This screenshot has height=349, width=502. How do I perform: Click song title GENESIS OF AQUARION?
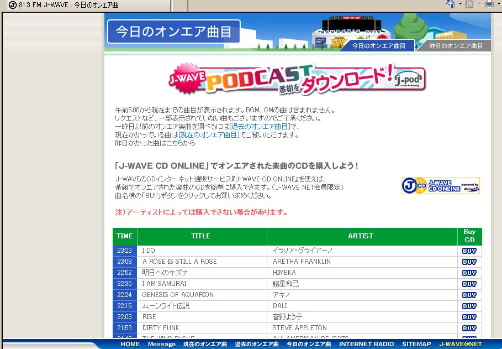(x=178, y=295)
